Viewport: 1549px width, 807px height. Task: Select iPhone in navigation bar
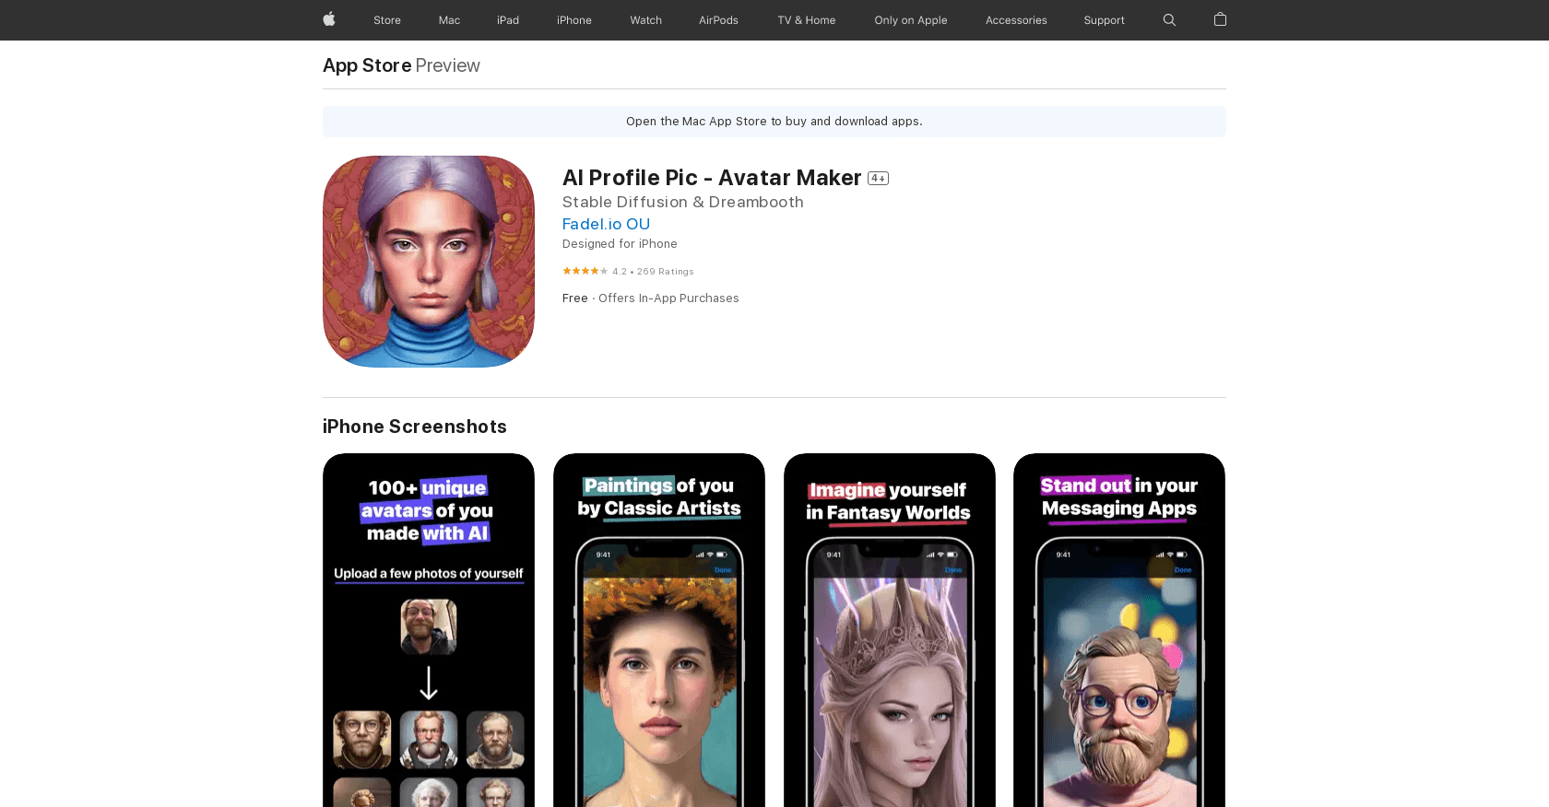pos(574,20)
